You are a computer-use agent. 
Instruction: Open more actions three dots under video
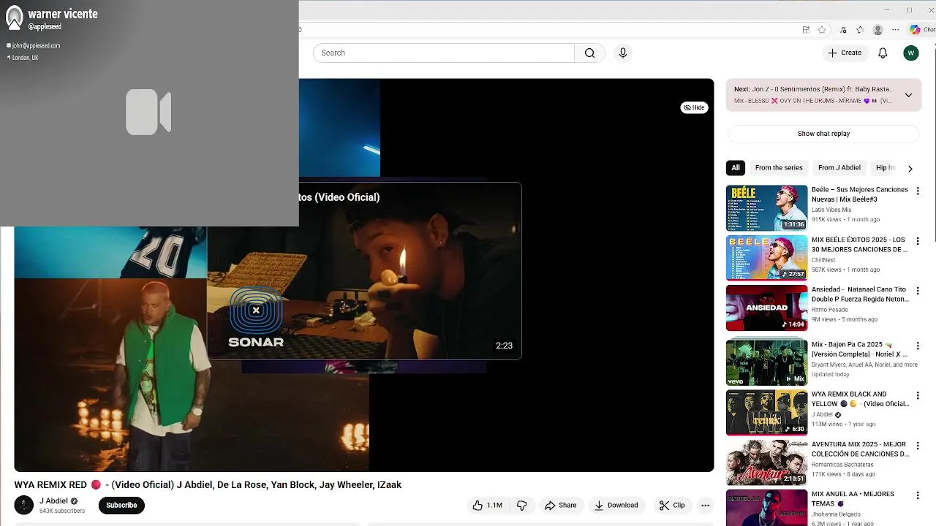[705, 505]
